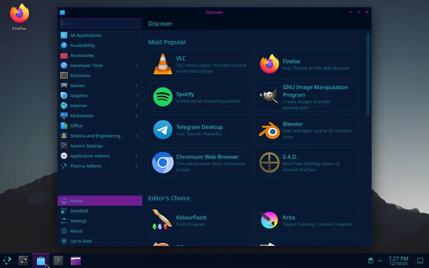Click the Accessibility category icon
The width and height of the screenshot is (429, 268).
64,45
